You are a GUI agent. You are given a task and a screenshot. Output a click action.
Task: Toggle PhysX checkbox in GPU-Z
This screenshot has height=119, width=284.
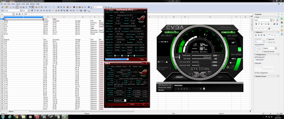128,56
